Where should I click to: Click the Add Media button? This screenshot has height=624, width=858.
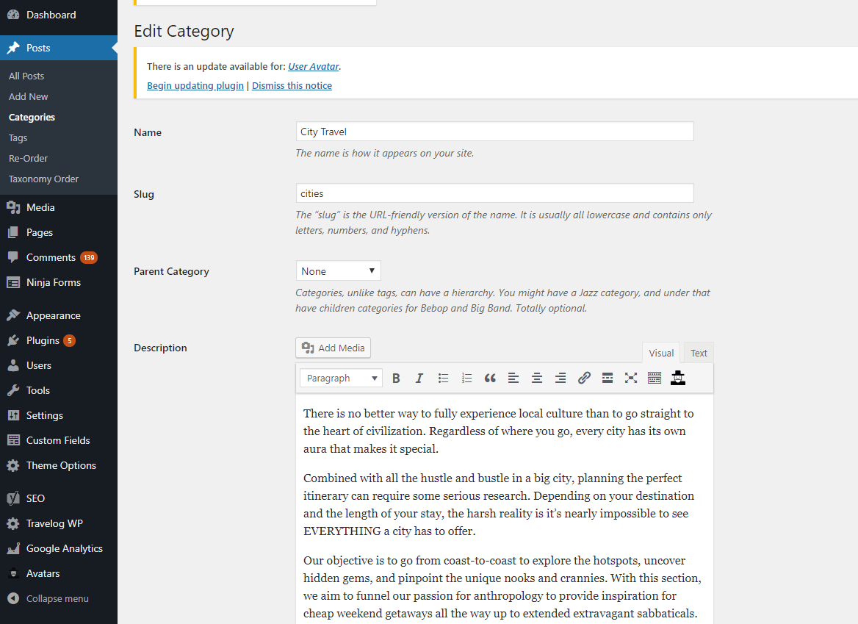tap(333, 348)
